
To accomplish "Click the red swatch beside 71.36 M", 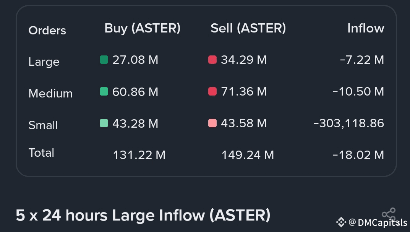I will pos(212,92).
